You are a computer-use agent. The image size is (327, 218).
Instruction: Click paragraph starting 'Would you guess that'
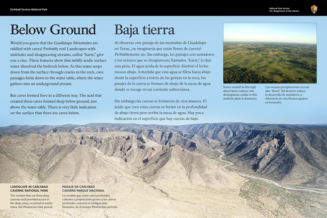point(58,63)
